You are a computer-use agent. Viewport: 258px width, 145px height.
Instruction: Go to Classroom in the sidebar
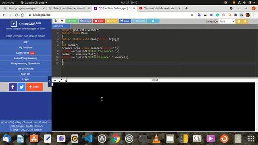click(x=25, y=53)
